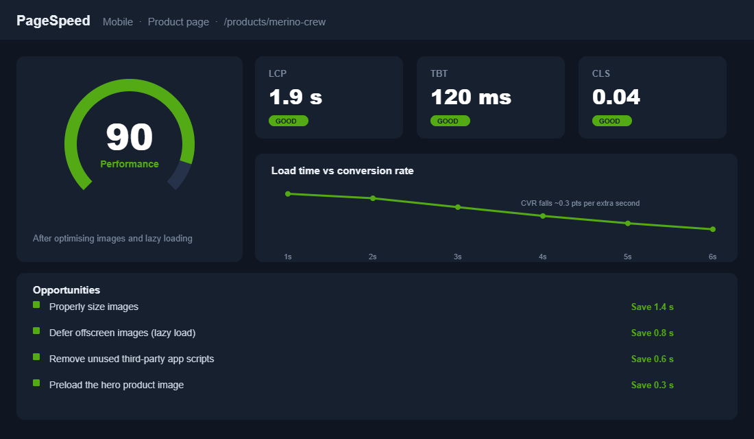This screenshot has height=439, width=754.
Task: Click the 1.9 s LCP value
Action: point(295,97)
